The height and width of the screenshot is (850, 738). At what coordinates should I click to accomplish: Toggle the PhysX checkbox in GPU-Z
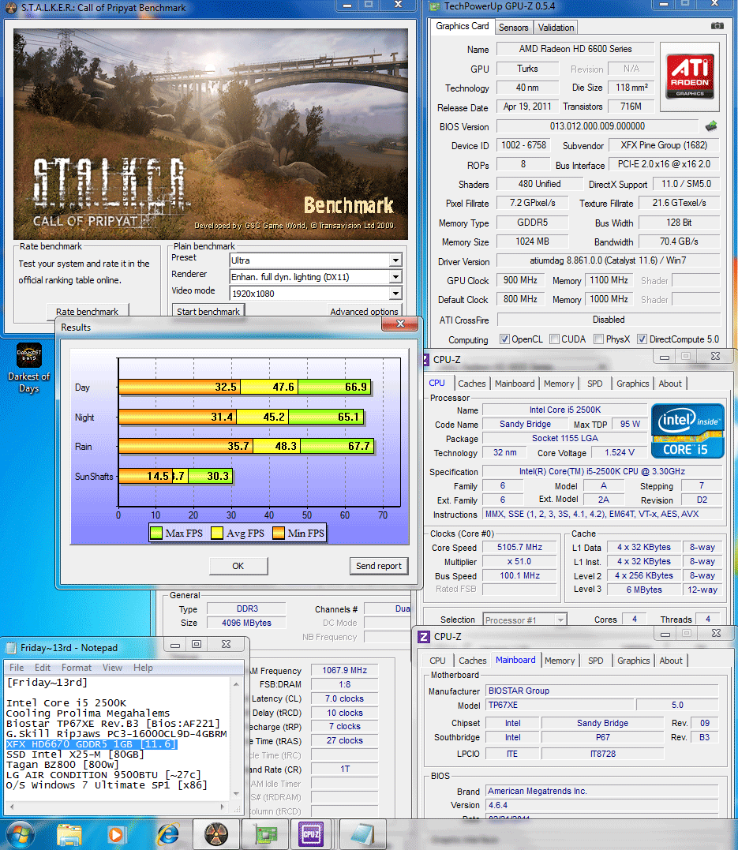pyautogui.click(x=598, y=339)
